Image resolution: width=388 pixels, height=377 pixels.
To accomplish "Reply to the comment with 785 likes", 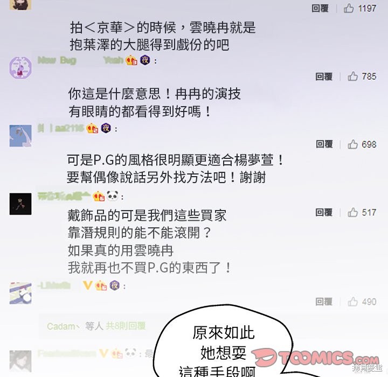I will pos(324,76).
